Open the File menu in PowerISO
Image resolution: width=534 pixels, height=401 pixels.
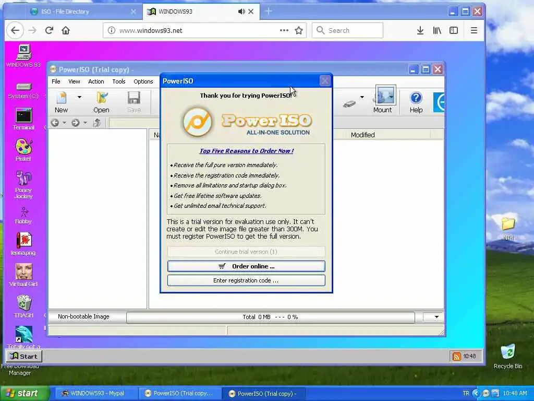coord(56,81)
